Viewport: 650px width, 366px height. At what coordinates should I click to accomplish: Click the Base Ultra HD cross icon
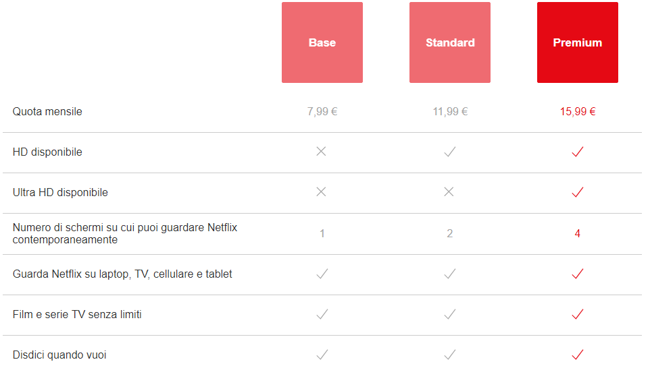click(321, 192)
